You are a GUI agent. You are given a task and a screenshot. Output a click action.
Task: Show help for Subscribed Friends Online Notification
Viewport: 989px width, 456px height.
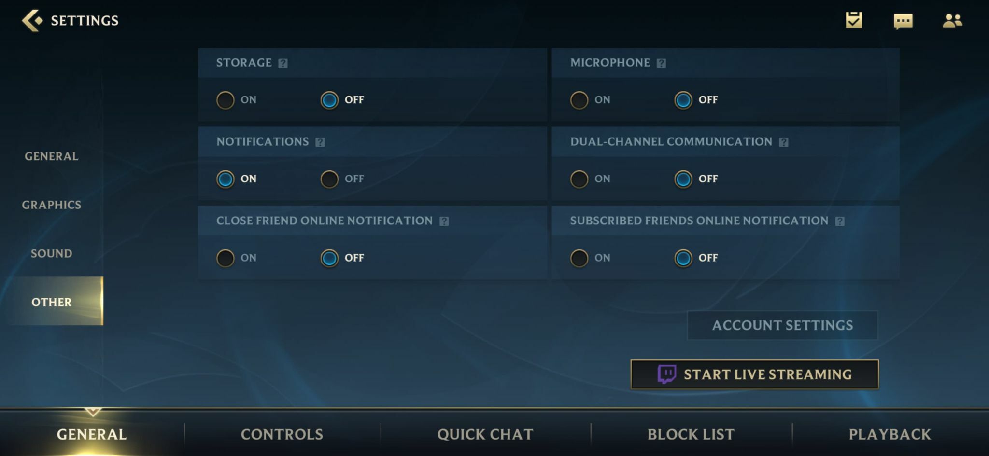[x=840, y=221]
